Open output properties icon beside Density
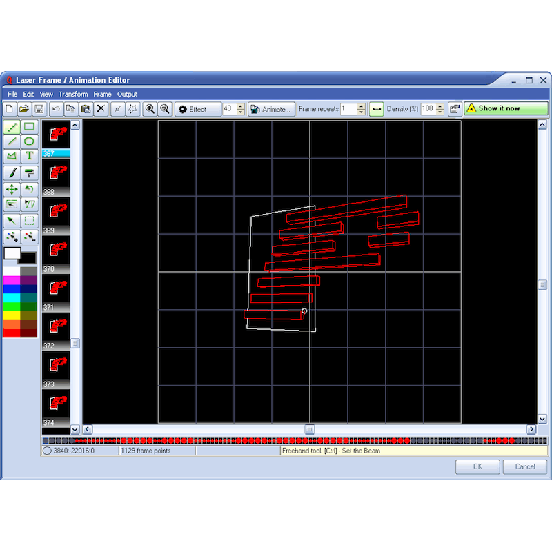This screenshot has width=552, height=552. (455, 109)
